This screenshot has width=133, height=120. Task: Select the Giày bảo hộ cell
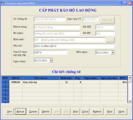click(x=41, y=82)
